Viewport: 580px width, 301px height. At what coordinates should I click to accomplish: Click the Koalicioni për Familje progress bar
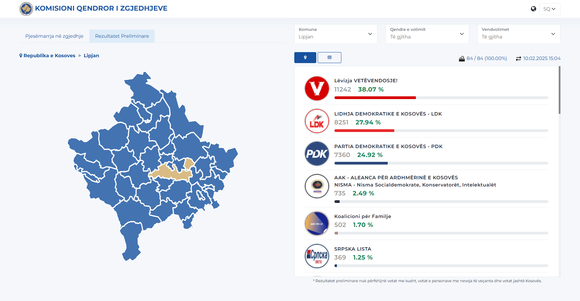(441, 233)
